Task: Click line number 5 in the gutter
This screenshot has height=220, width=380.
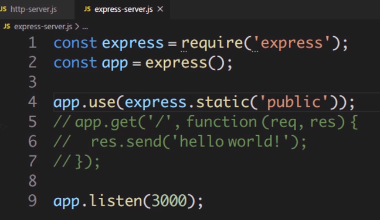Action: point(32,122)
